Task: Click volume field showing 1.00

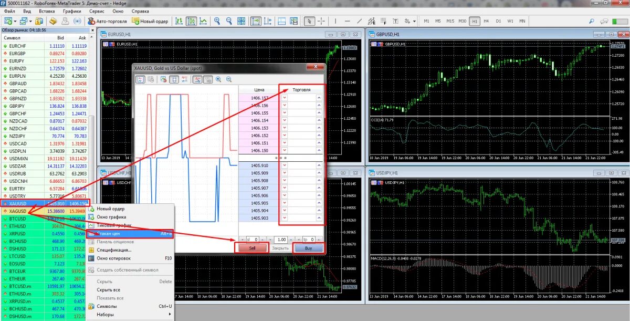Action: pos(281,239)
